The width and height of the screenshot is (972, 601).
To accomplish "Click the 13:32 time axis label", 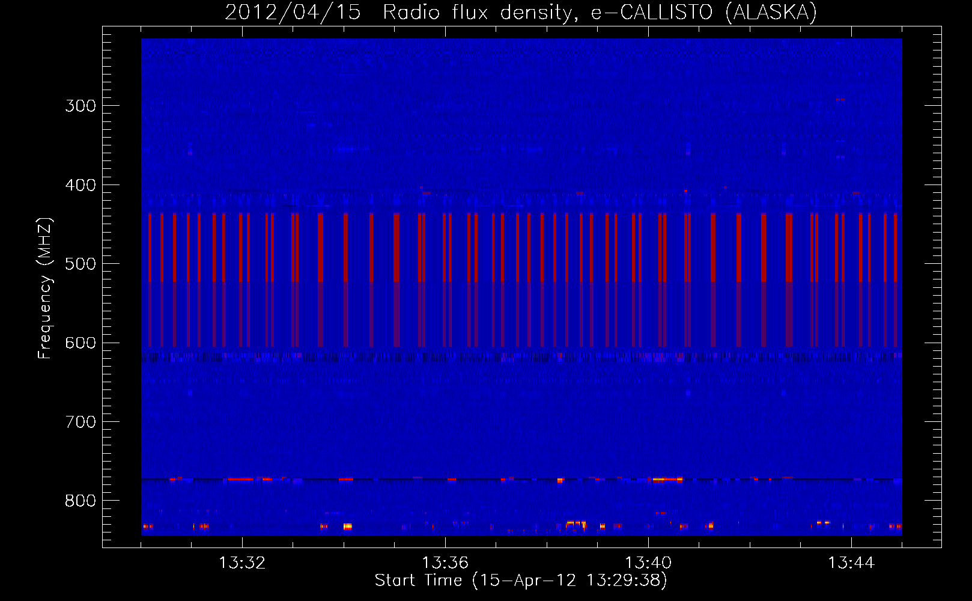I will tap(242, 563).
